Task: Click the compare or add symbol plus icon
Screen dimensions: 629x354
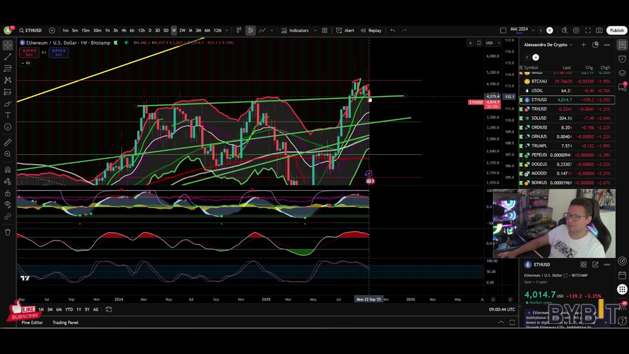Action: [52, 30]
